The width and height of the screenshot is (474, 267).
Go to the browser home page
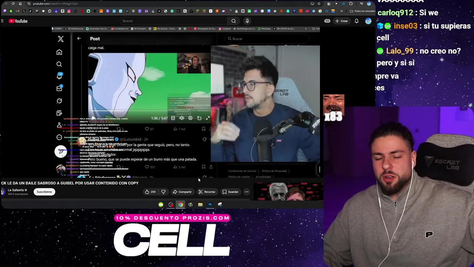pyautogui.click(x=20, y=4)
